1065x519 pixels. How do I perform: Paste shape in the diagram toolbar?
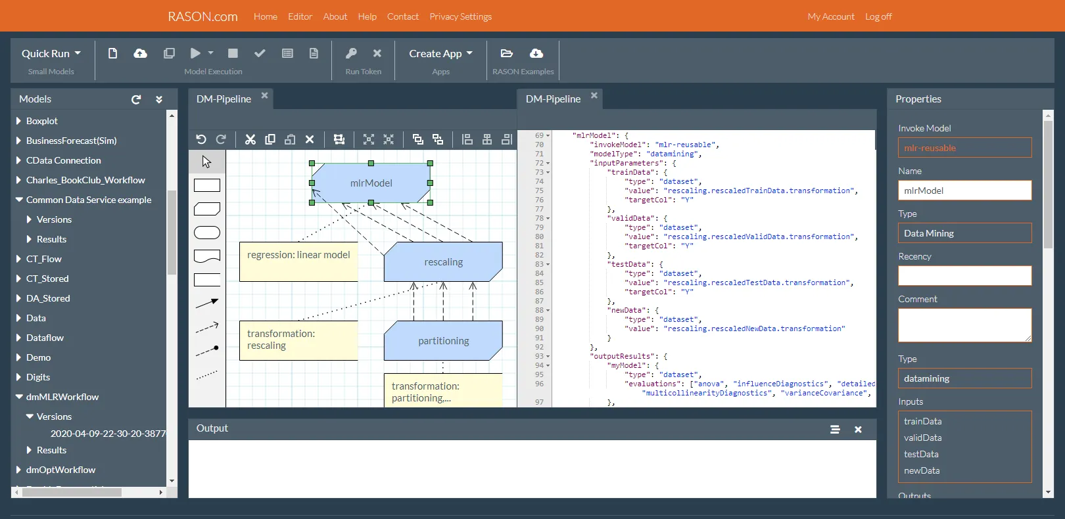click(289, 139)
